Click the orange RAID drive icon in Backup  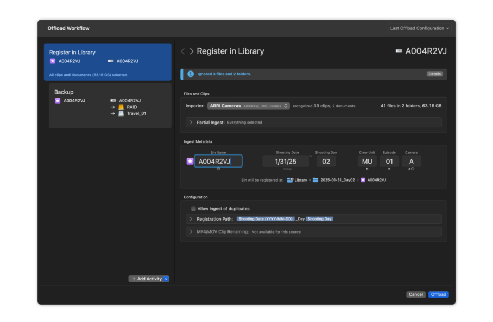[x=121, y=107]
